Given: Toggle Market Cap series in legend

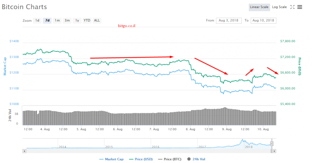Looking at the screenshot, I should click(112, 159).
